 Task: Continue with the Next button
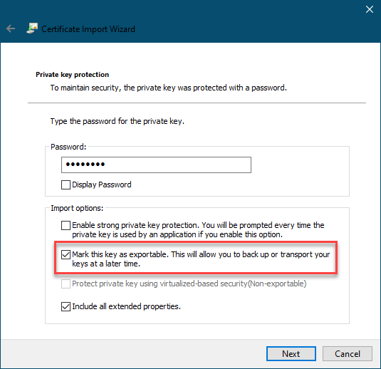[291, 354]
